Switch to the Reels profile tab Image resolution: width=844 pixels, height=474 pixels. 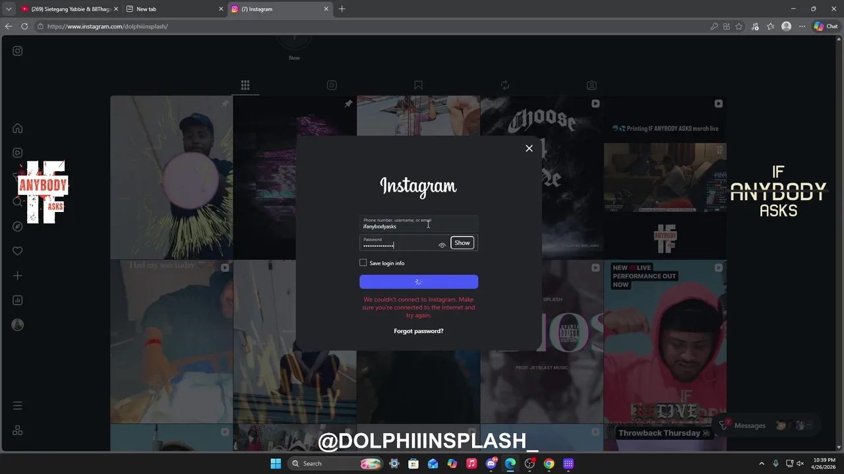(x=332, y=85)
